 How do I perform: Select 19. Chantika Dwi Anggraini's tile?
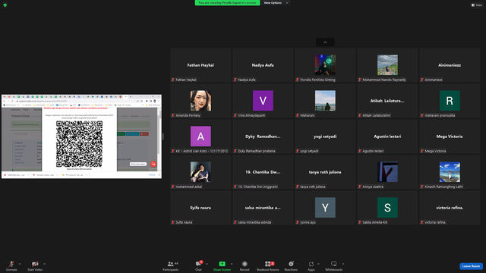click(x=263, y=172)
